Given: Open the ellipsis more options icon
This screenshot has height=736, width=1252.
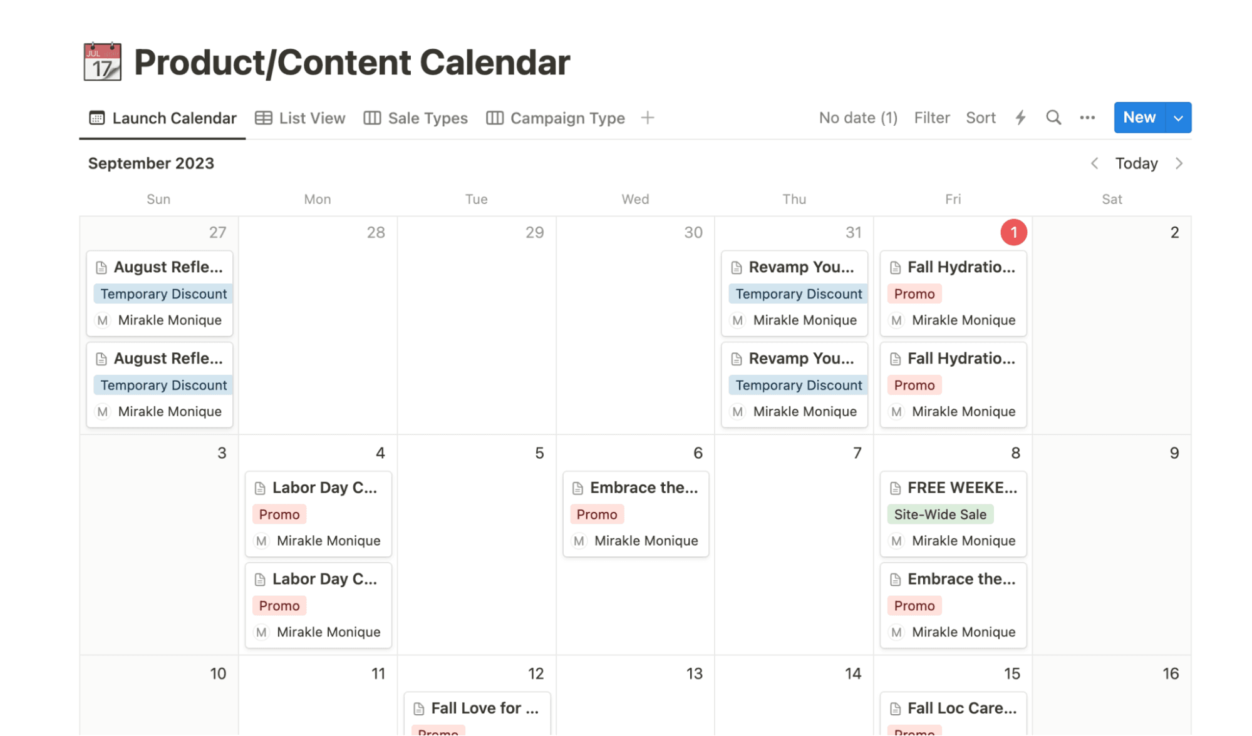Looking at the screenshot, I should [x=1087, y=117].
